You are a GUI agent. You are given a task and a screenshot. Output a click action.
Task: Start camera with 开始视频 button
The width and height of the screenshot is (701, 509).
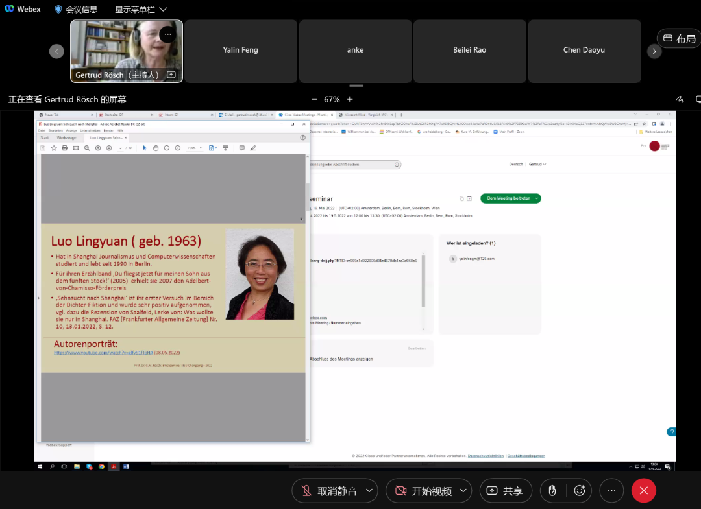pyautogui.click(x=423, y=491)
